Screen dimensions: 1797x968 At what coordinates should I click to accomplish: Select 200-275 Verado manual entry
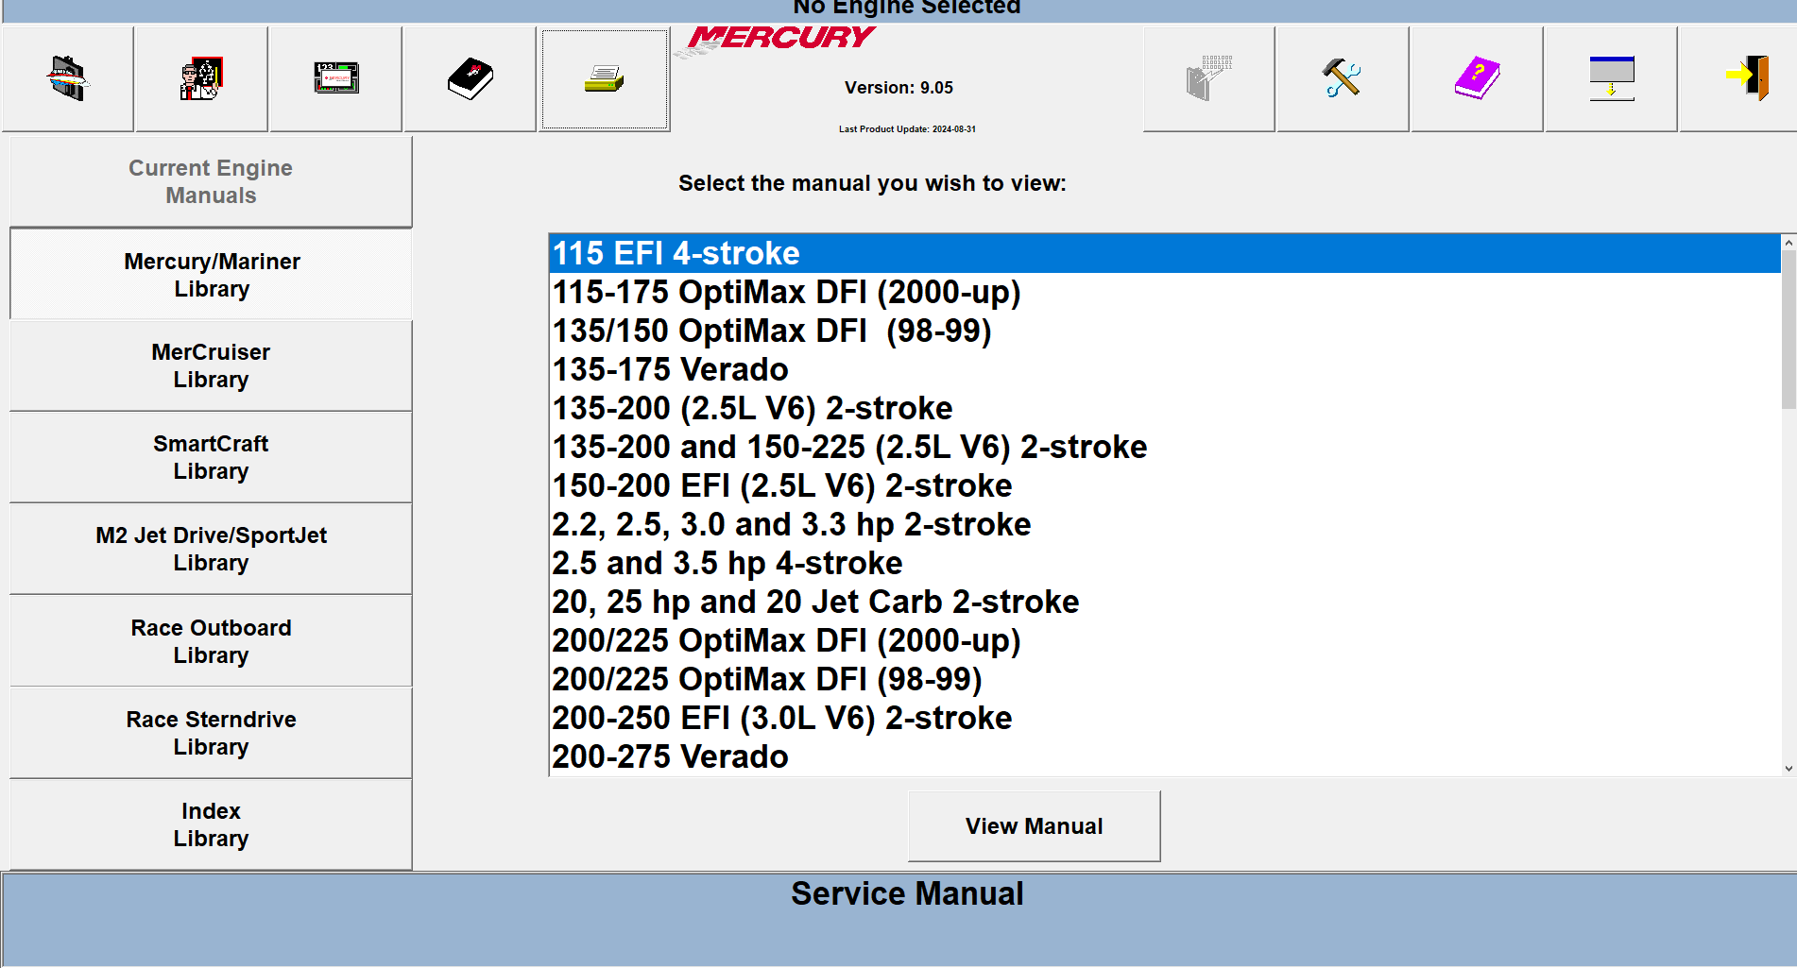tap(1164, 756)
